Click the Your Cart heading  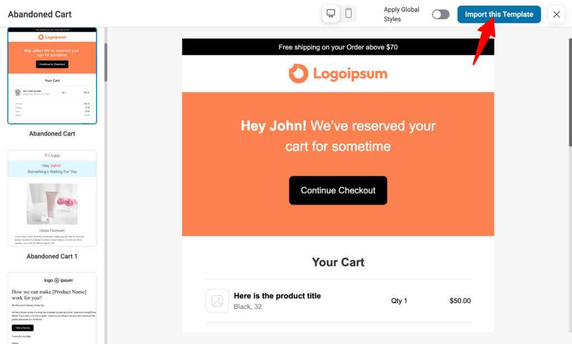338,262
